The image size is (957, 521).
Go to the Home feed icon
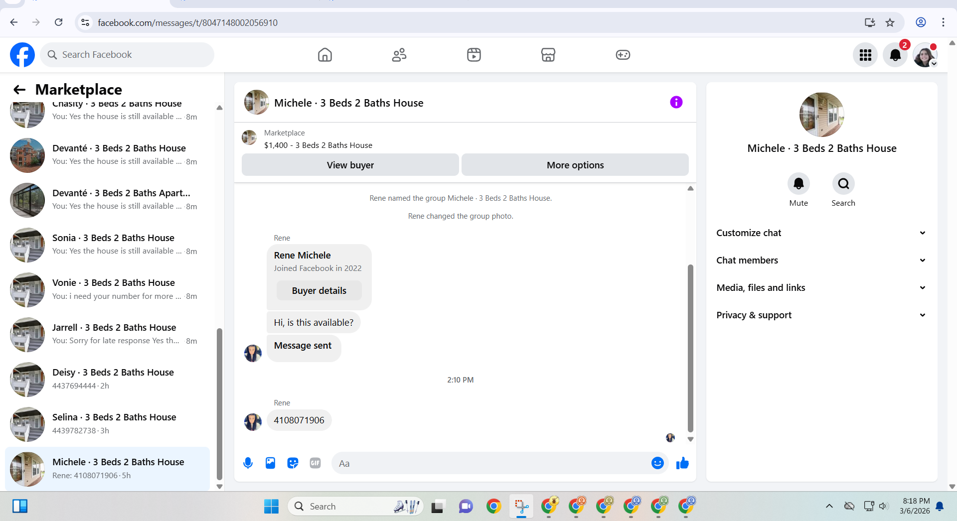(x=325, y=55)
